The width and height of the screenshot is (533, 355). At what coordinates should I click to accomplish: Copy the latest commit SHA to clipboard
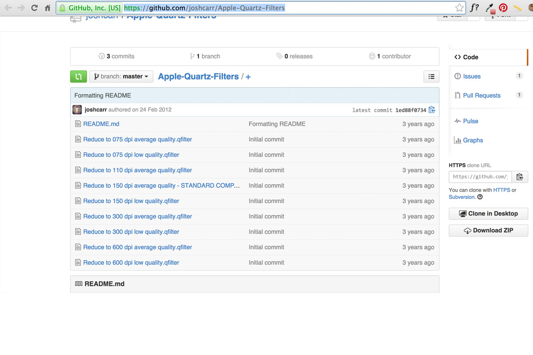point(432,110)
